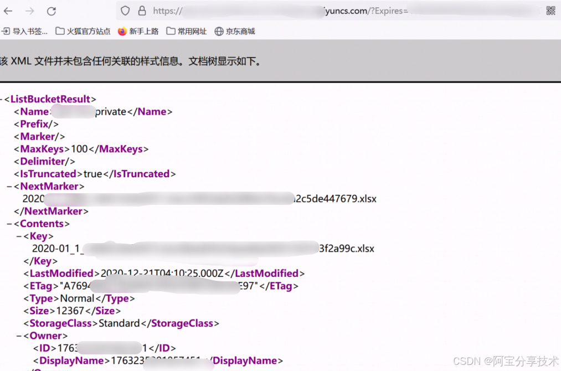This screenshot has width=561, height=371.
Task: Go back to the previous page
Action: tap(8, 11)
